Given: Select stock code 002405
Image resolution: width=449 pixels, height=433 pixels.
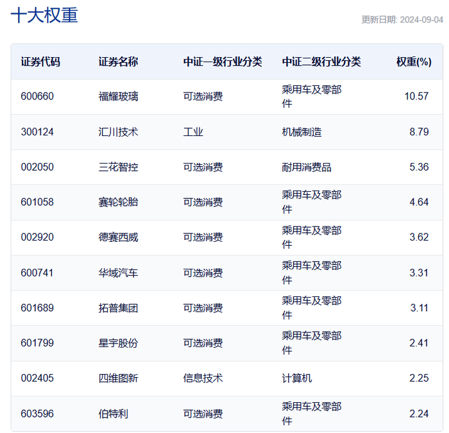Looking at the screenshot, I should click(x=37, y=378).
